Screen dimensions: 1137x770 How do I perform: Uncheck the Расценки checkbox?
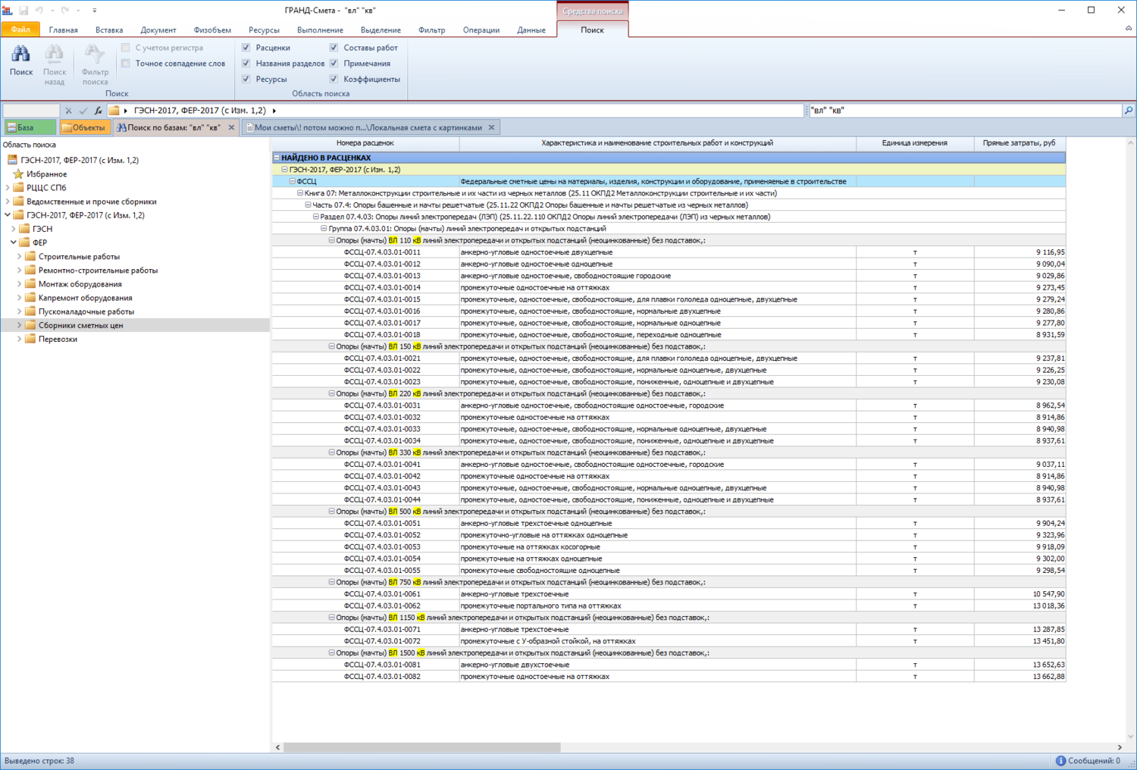[246, 48]
